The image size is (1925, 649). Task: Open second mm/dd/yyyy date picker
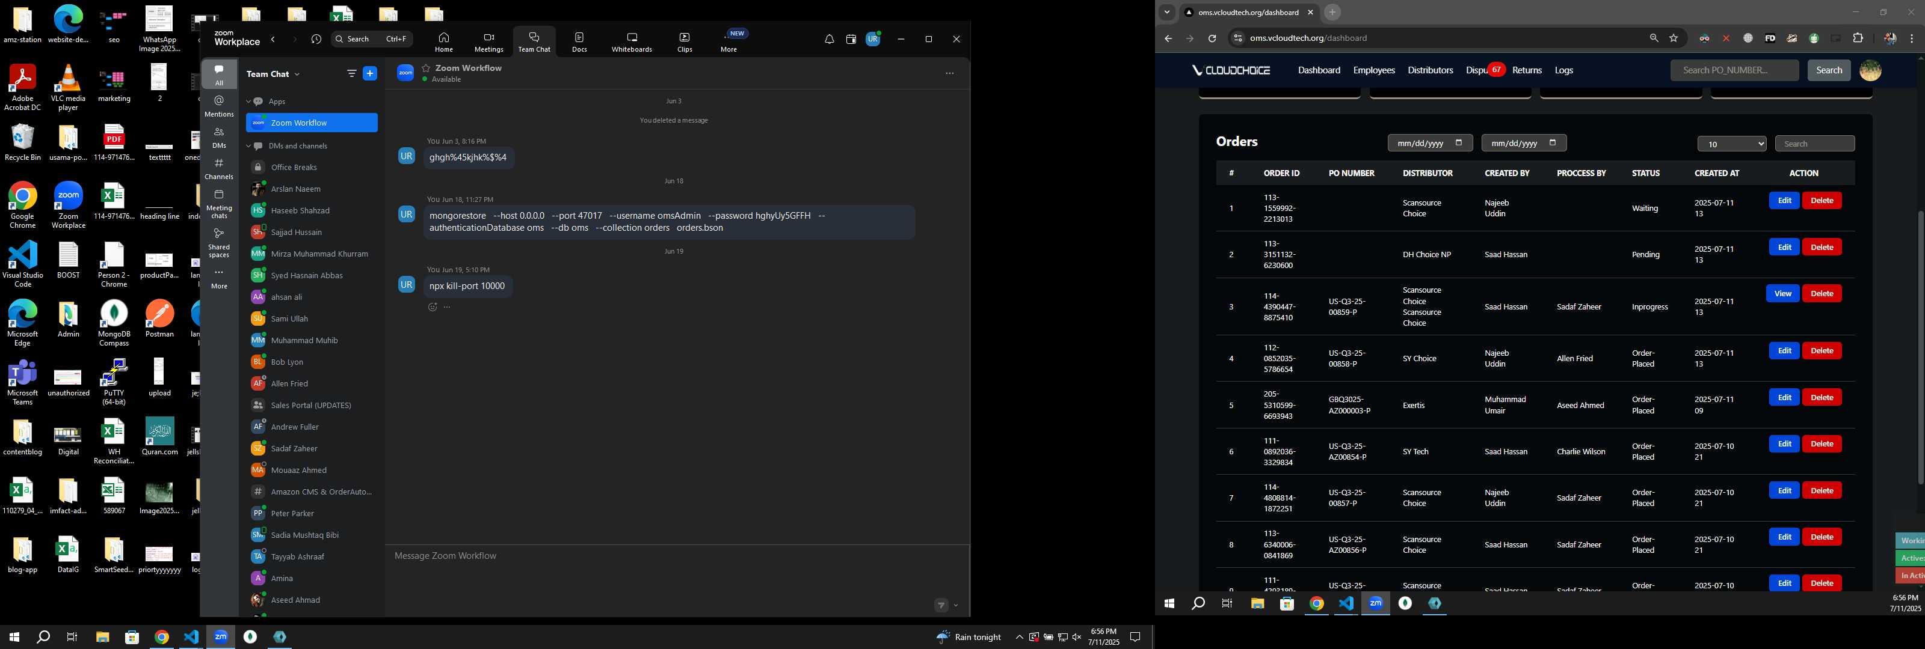pos(1552,142)
